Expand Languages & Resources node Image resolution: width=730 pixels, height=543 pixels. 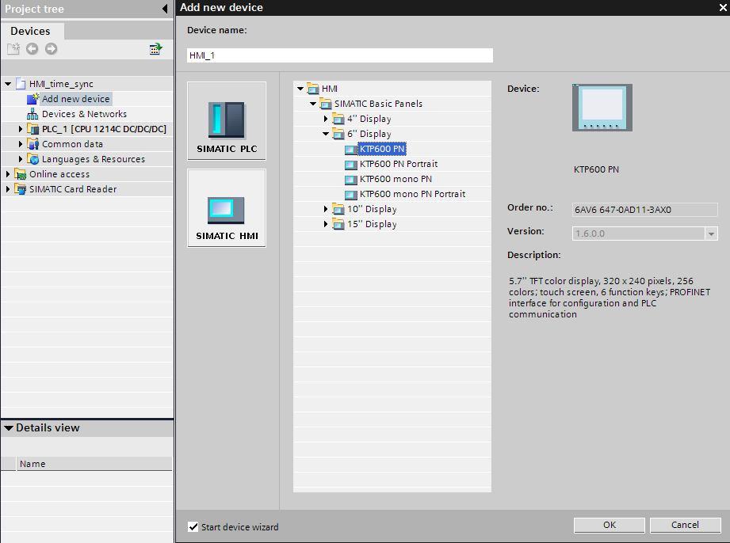[20, 159]
